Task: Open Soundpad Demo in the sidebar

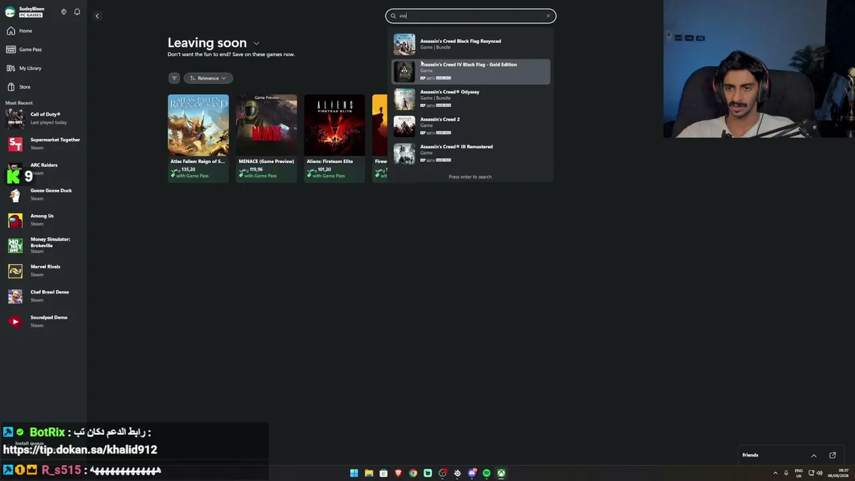Action: (43, 321)
